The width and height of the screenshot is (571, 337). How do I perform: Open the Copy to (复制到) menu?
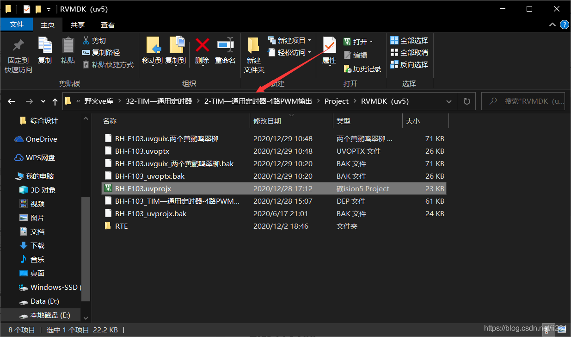coord(175,51)
